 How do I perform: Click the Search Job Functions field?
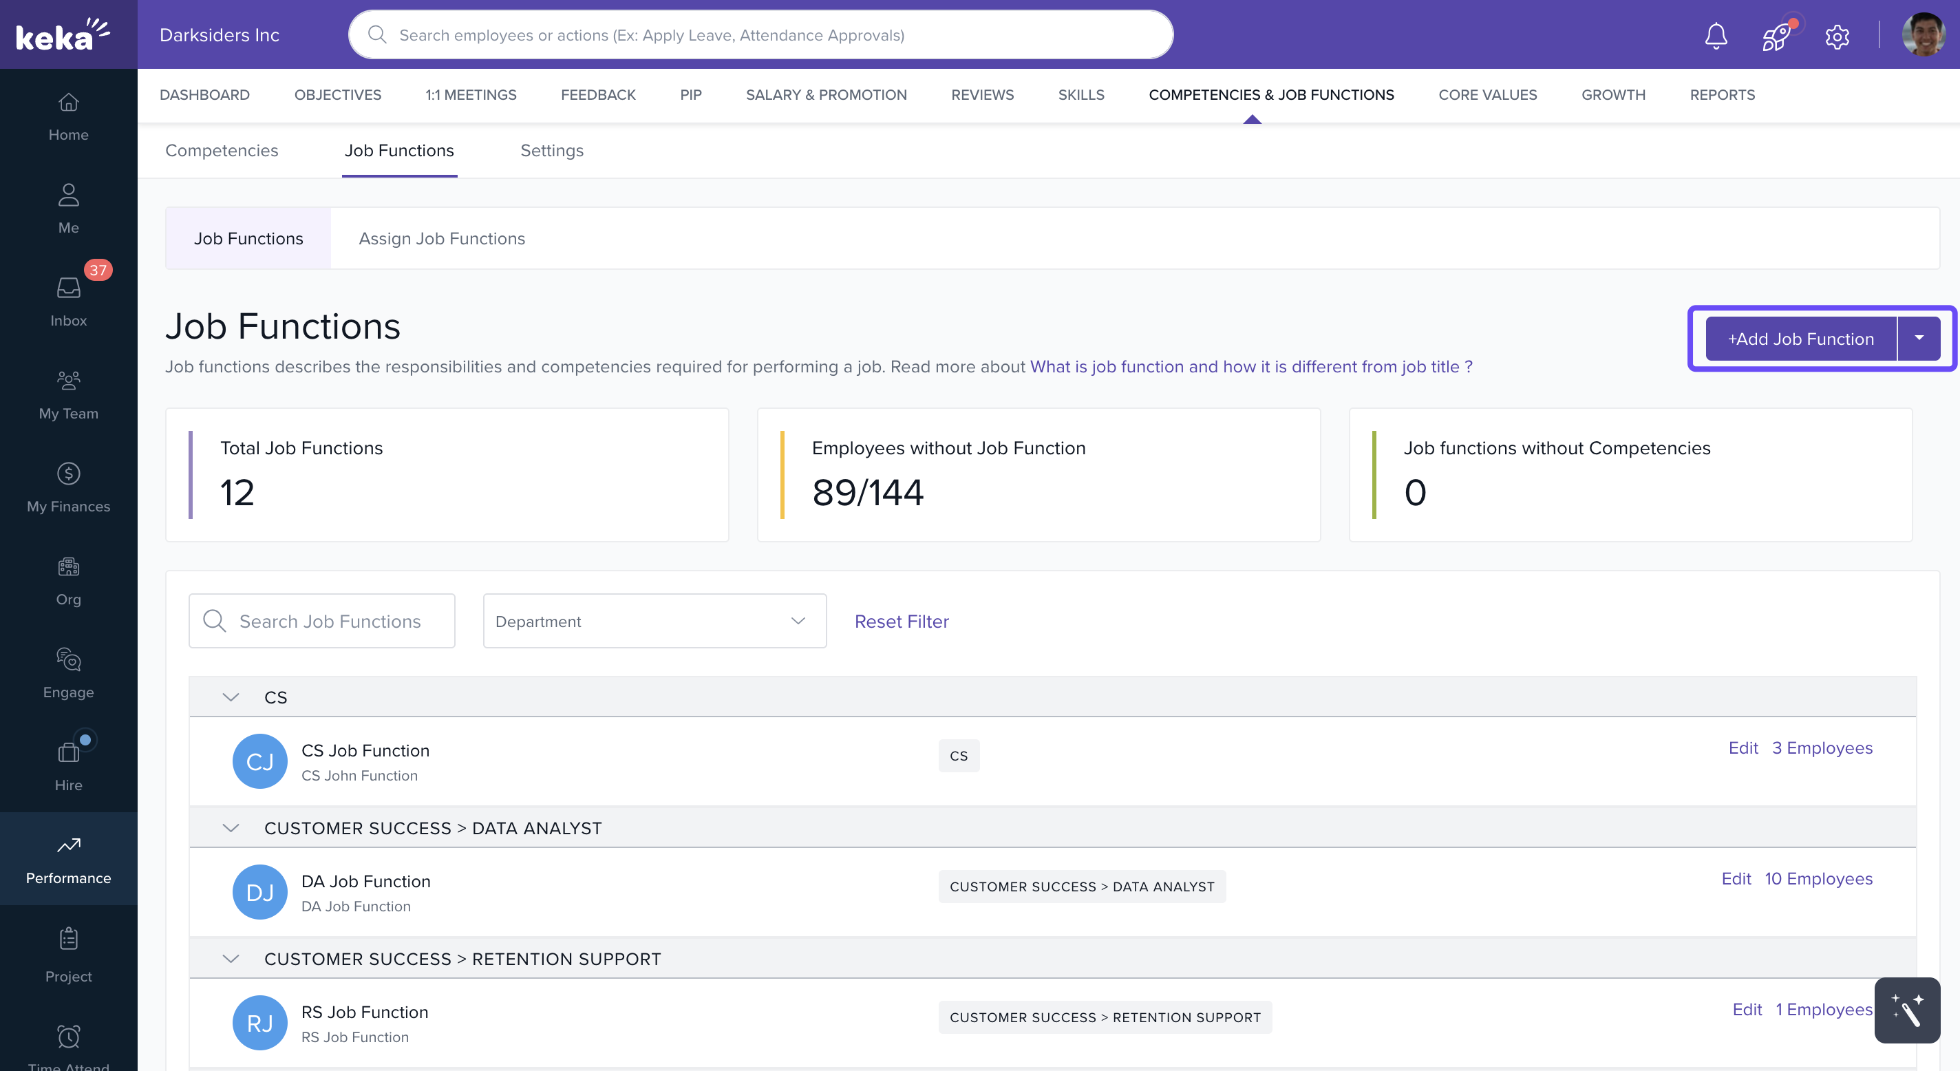[330, 621]
